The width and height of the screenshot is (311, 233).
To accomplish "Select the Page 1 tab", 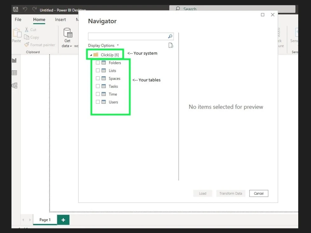I will point(44,220).
